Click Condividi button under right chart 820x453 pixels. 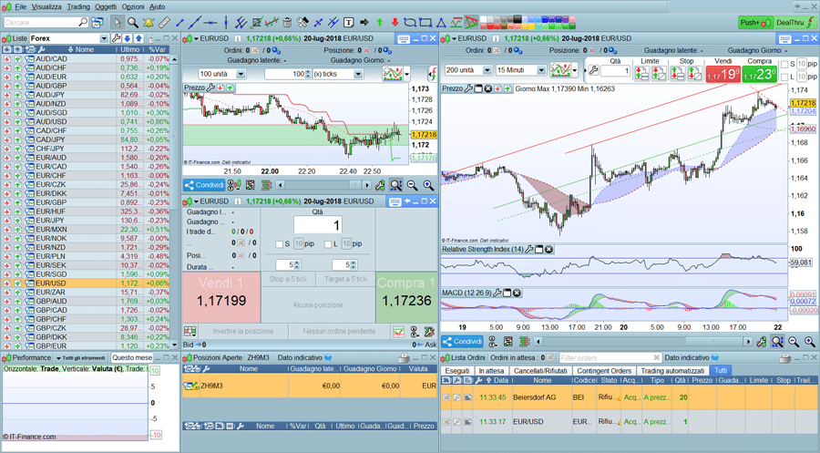coord(462,342)
